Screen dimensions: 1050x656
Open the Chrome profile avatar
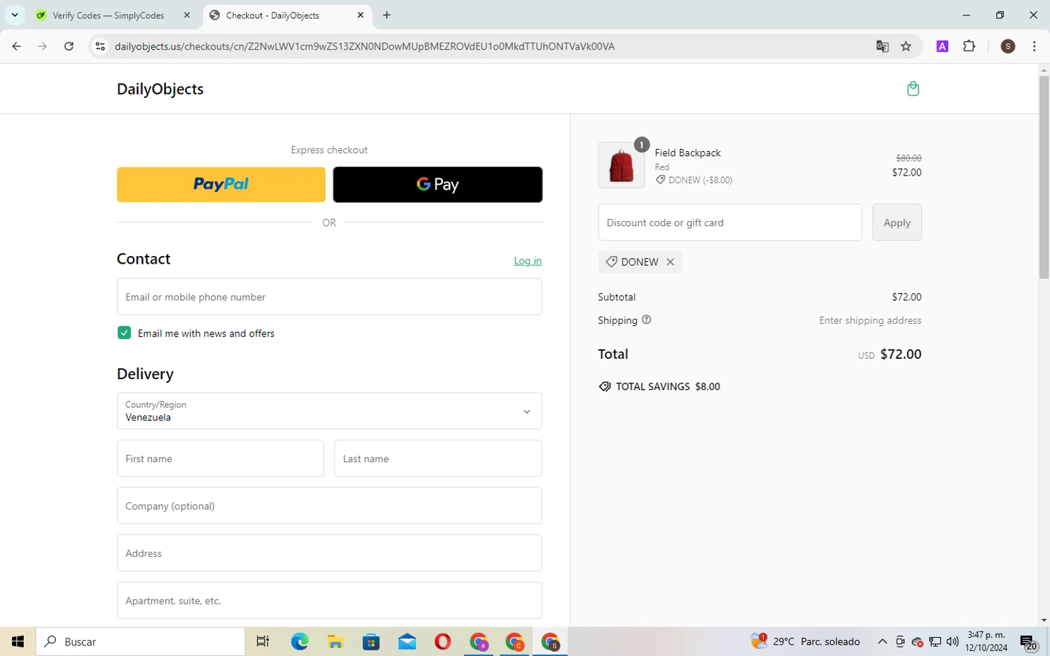point(1008,46)
